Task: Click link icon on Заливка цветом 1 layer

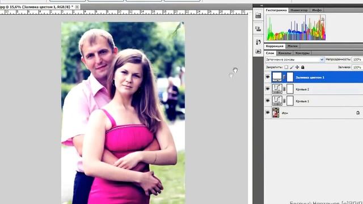Action: (284, 77)
